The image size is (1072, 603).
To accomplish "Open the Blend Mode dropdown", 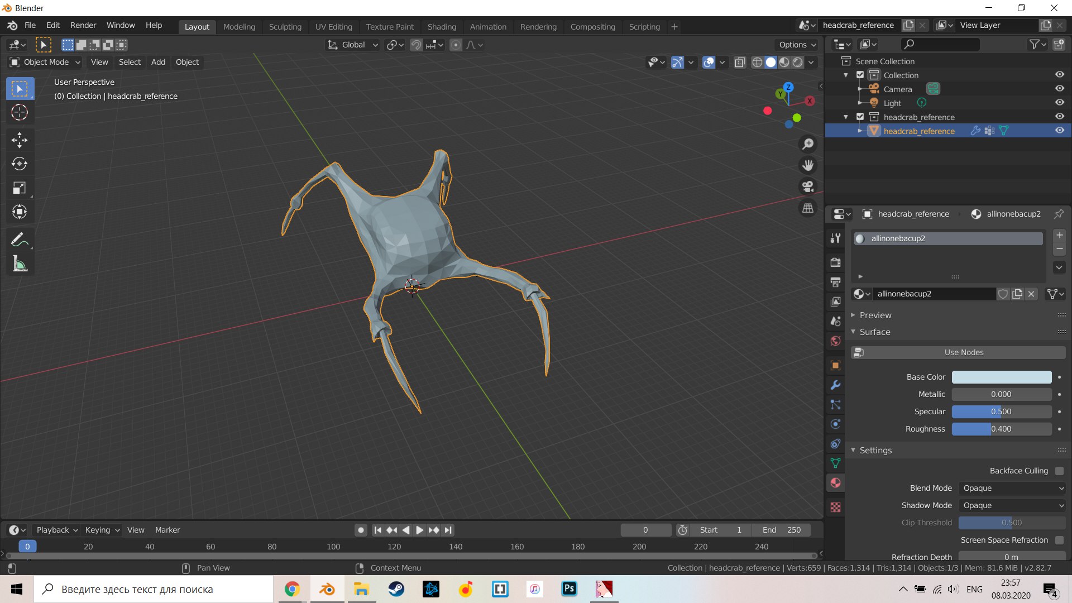I will (1012, 488).
